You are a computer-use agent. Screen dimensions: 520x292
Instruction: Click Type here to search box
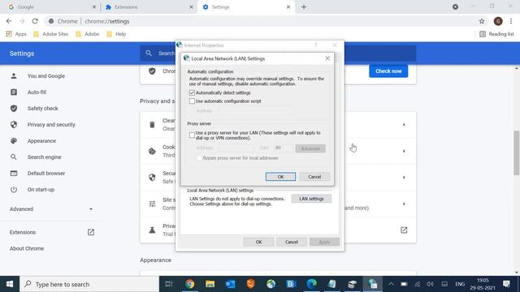tap(89, 284)
